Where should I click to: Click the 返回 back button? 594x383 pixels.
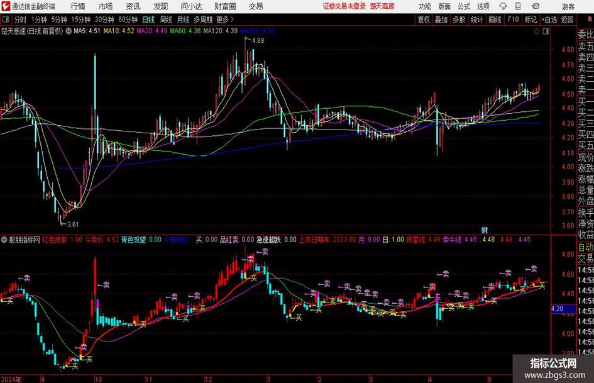[x=567, y=19]
